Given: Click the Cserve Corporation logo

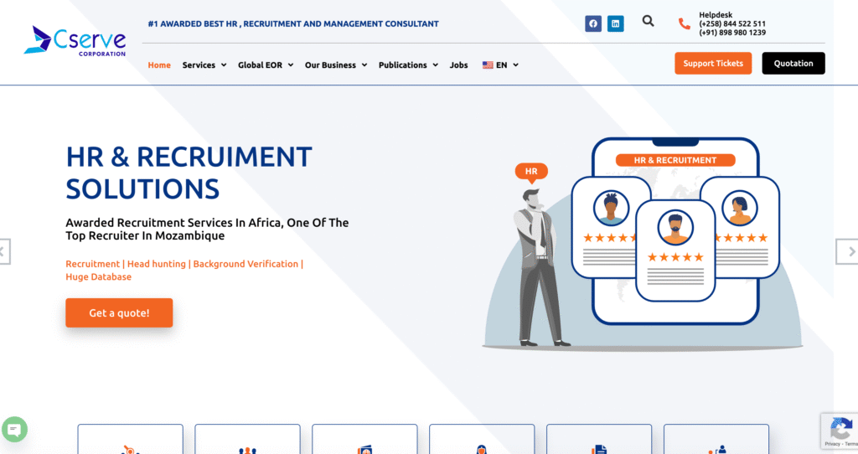Looking at the screenshot, I should [75, 40].
